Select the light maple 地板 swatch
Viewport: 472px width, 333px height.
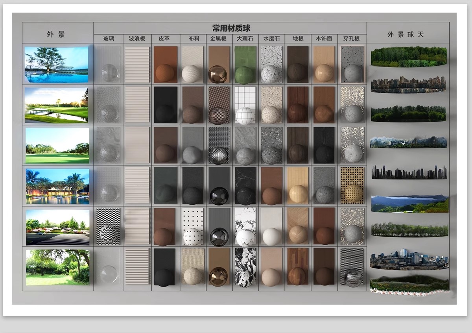click(298, 185)
